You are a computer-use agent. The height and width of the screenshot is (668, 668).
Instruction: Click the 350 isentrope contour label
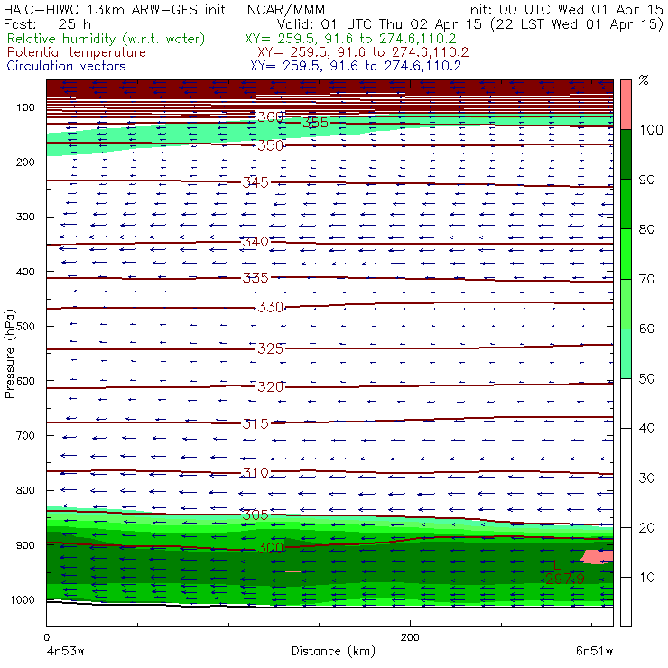point(270,145)
